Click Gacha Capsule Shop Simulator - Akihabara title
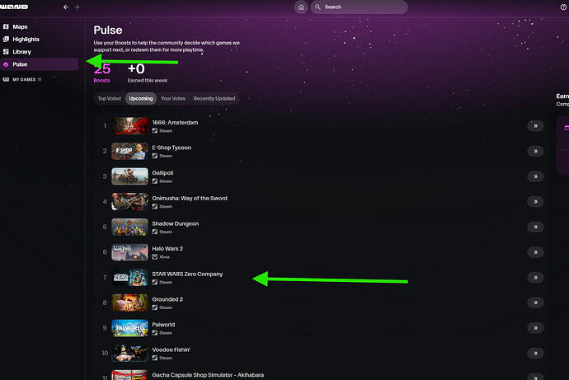The image size is (569, 380). pyautogui.click(x=208, y=375)
